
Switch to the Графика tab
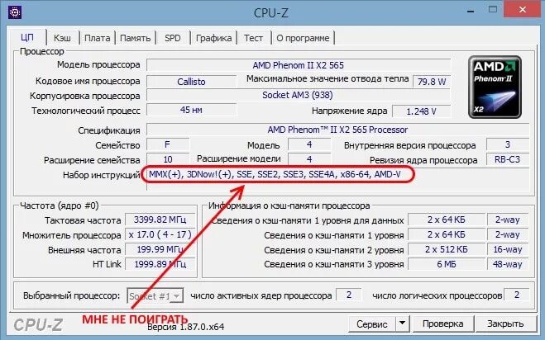(x=213, y=38)
